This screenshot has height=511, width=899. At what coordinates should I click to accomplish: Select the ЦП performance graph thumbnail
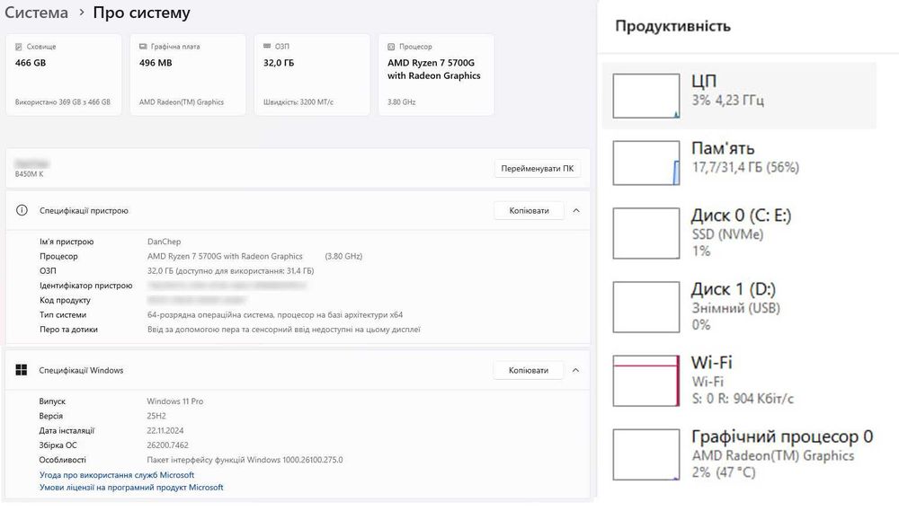click(646, 96)
